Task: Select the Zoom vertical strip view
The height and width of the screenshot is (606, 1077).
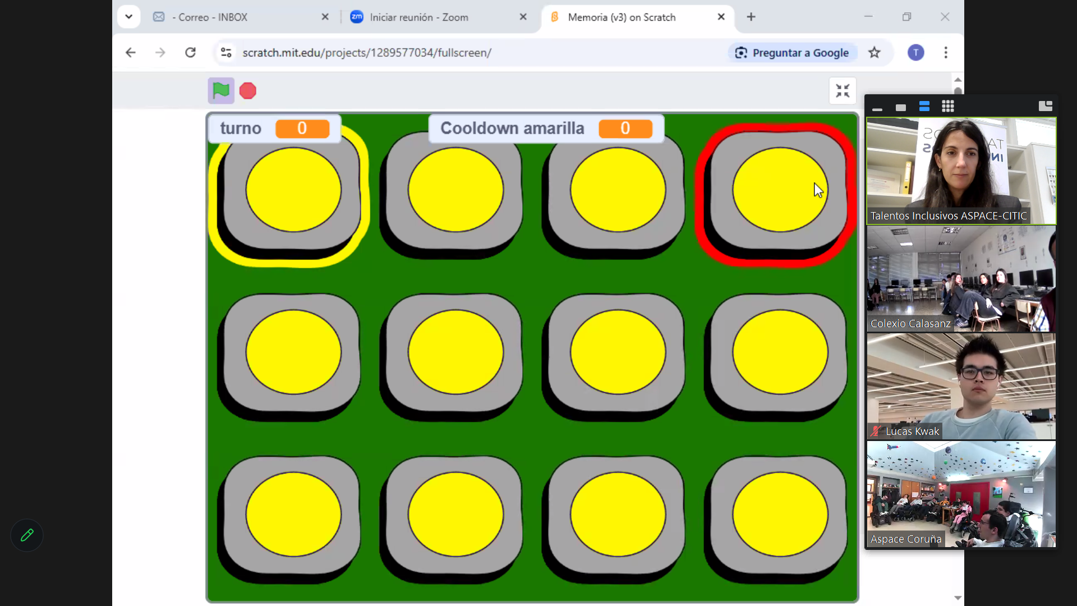Action: coord(924,106)
